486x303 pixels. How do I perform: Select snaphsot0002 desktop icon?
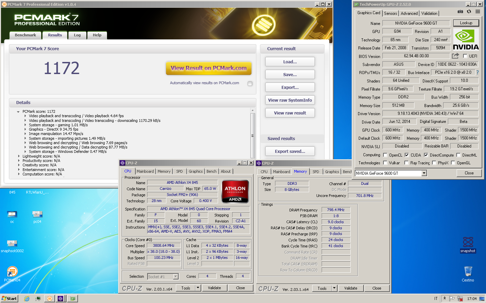12,246
